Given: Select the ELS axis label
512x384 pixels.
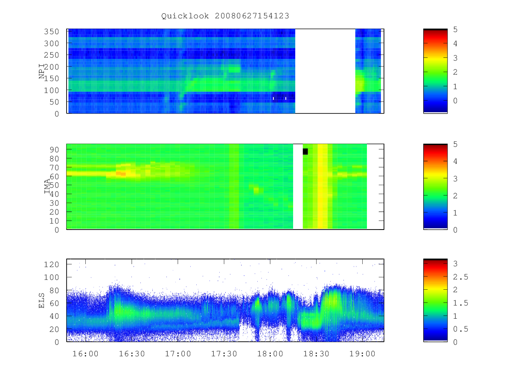Looking at the screenshot, I should [42, 300].
